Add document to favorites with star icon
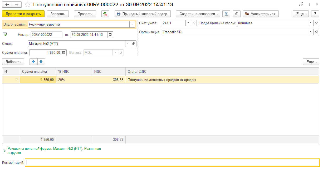 click(x=27, y=5)
